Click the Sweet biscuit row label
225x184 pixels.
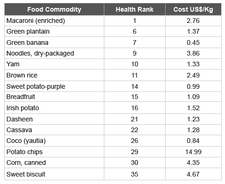[x=26, y=174]
